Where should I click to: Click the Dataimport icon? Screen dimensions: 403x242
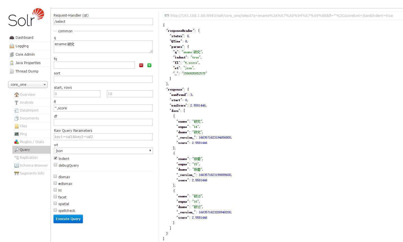pyautogui.click(x=17, y=110)
